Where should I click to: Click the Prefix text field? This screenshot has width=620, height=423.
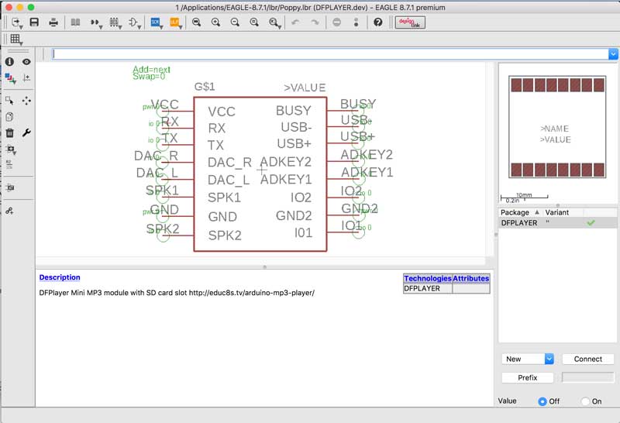click(x=588, y=377)
